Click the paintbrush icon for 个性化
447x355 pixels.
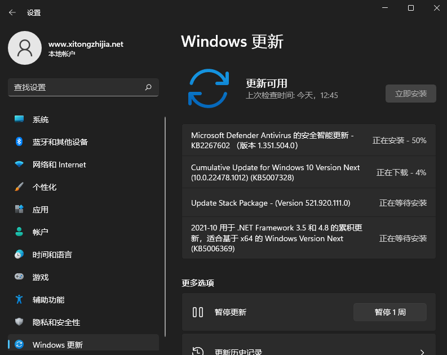pyautogui.click(x=19, y=187)
